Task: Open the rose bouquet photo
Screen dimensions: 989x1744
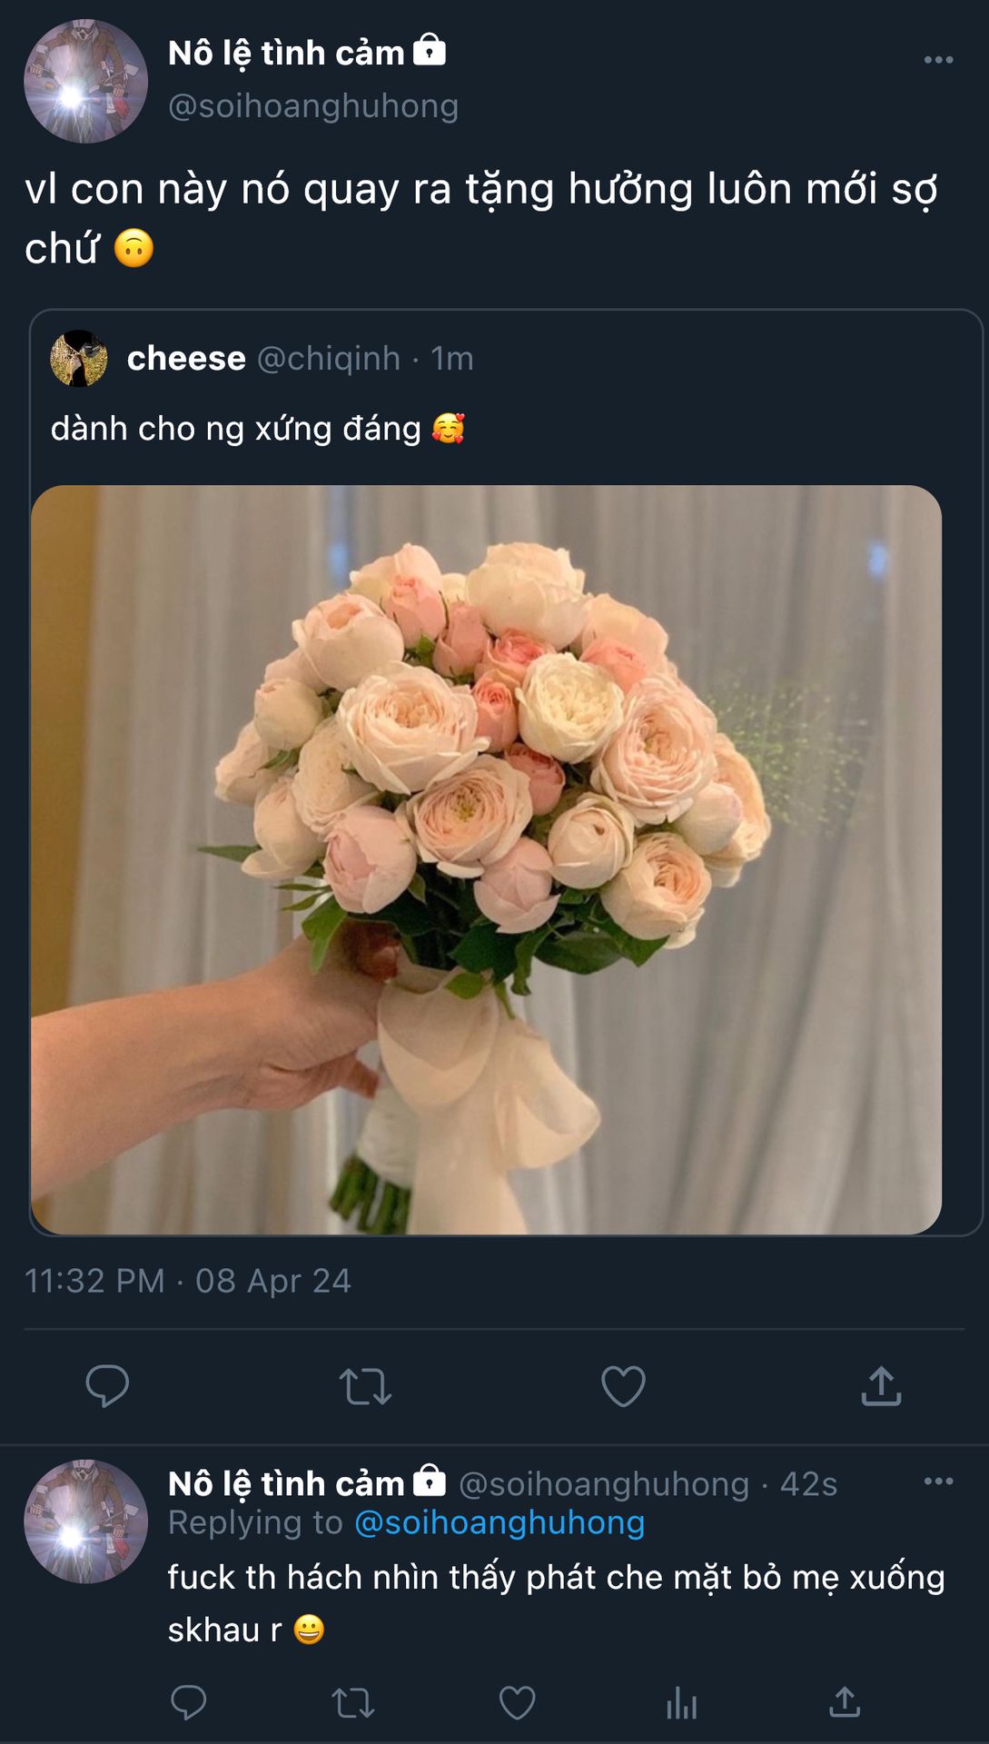Action: click(486, 859)
